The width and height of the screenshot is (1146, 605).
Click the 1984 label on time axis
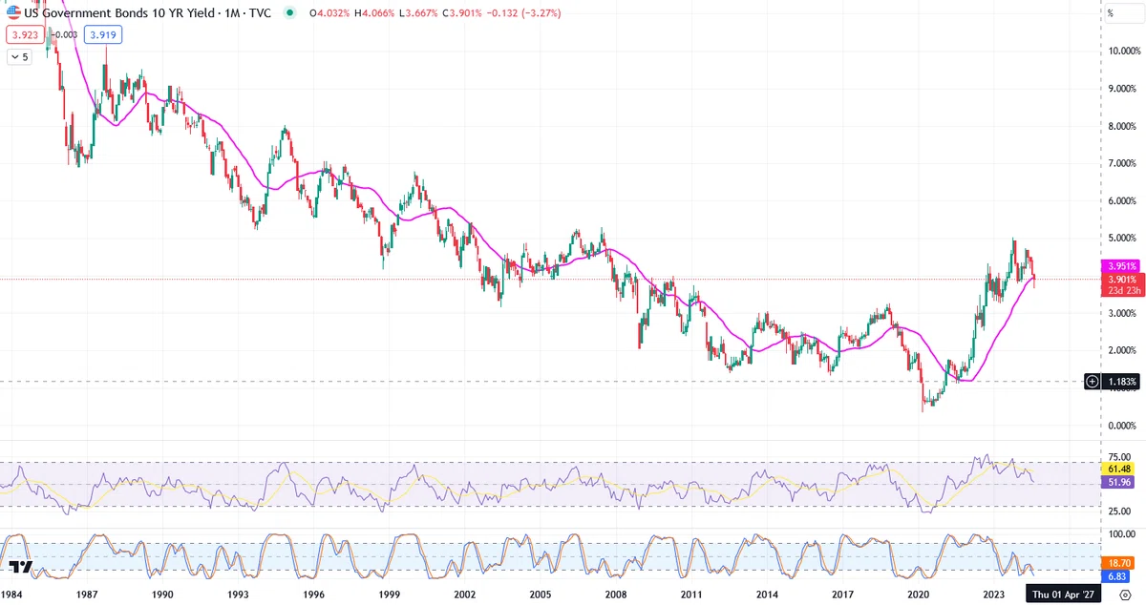point(12,593)
